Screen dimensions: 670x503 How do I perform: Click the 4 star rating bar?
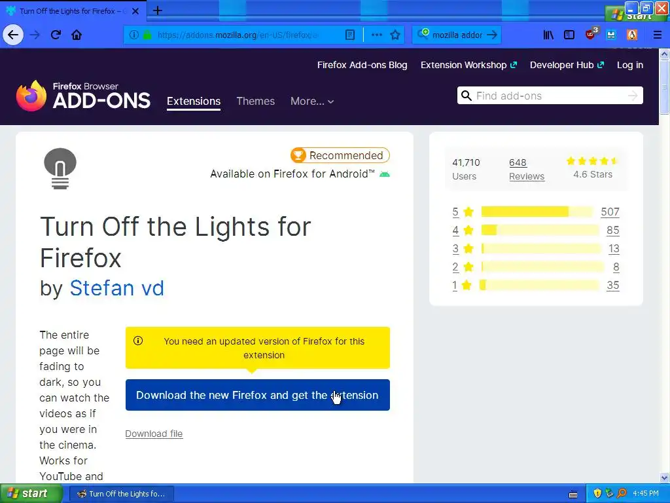click(x=540, y=230)
